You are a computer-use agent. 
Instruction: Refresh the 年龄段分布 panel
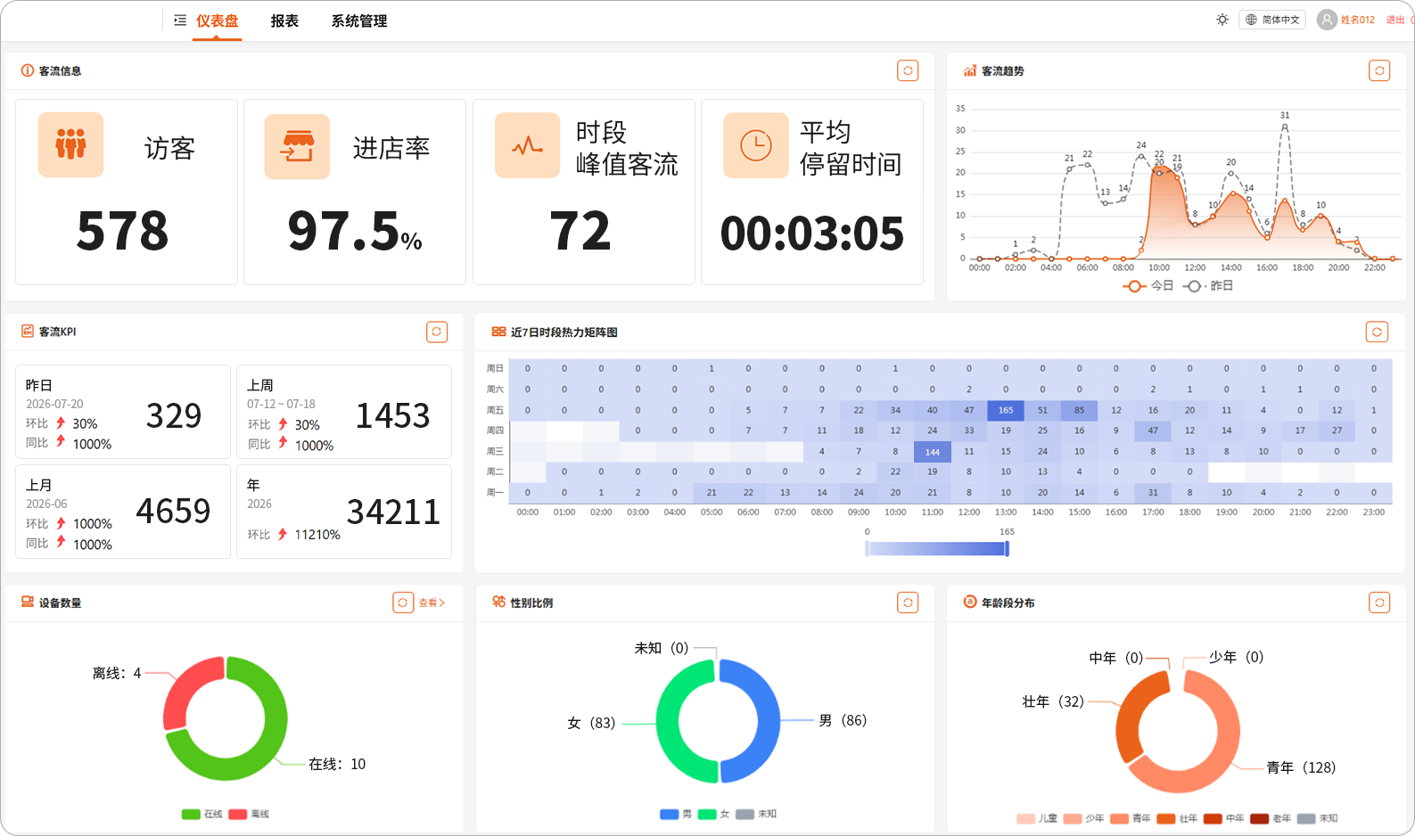[1379, 602]
